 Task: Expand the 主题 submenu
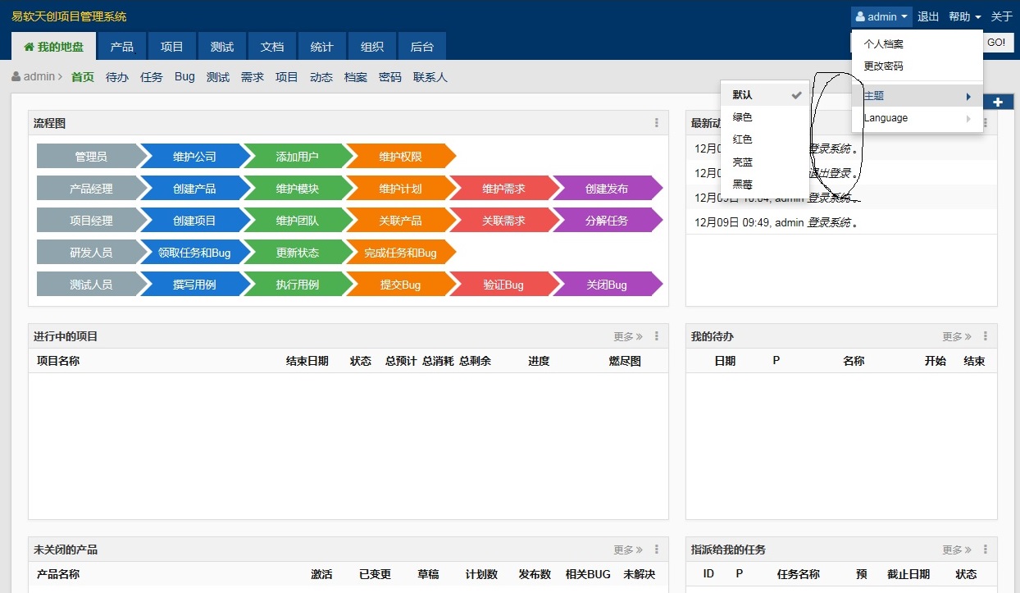[917, 96]
